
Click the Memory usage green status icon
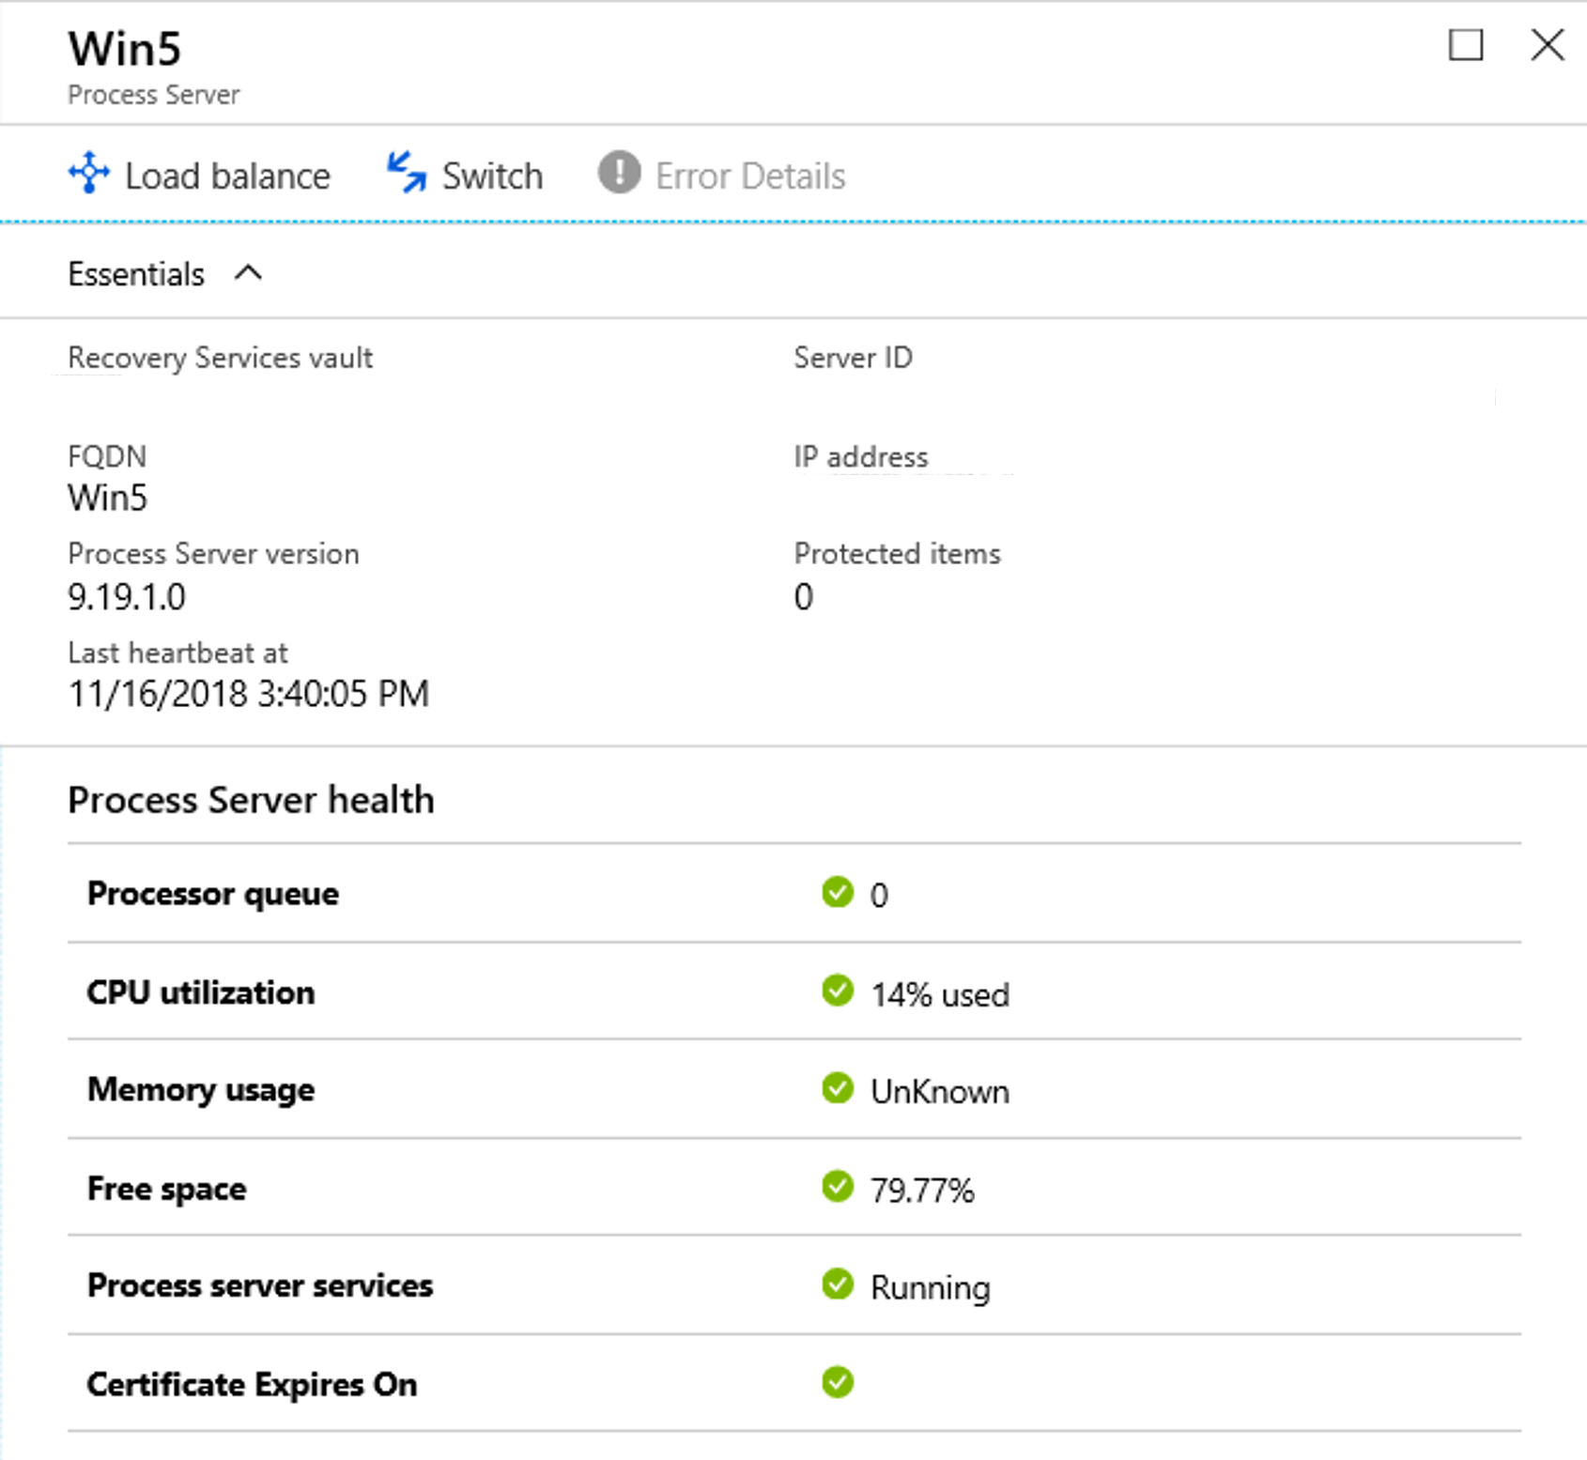tap(837, 1088)
